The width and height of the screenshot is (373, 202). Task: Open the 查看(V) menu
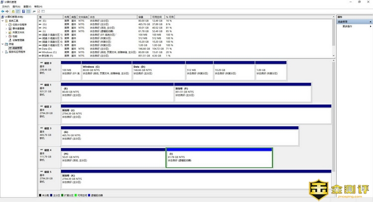tap(28, 6)
